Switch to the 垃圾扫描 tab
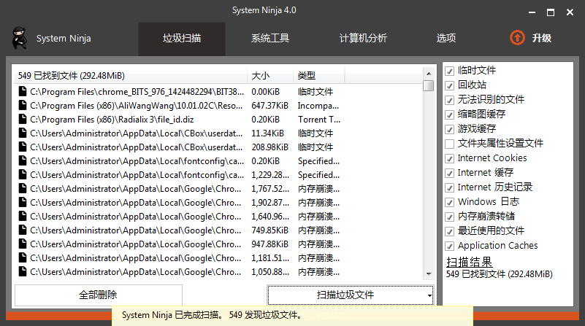The width and height of the screenshot is (585, 326). 182,39
